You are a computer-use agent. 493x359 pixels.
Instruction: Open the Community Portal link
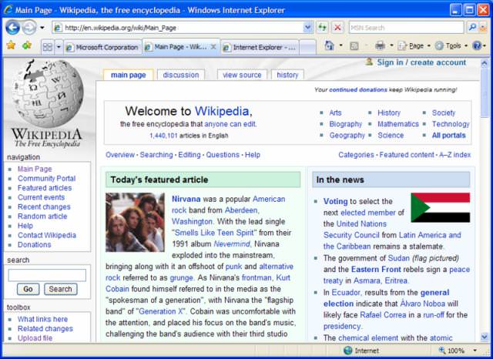click(x=46, y=178)
